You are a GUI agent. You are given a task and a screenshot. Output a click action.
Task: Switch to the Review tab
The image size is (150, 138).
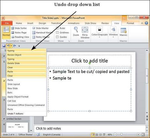(105, 23)
